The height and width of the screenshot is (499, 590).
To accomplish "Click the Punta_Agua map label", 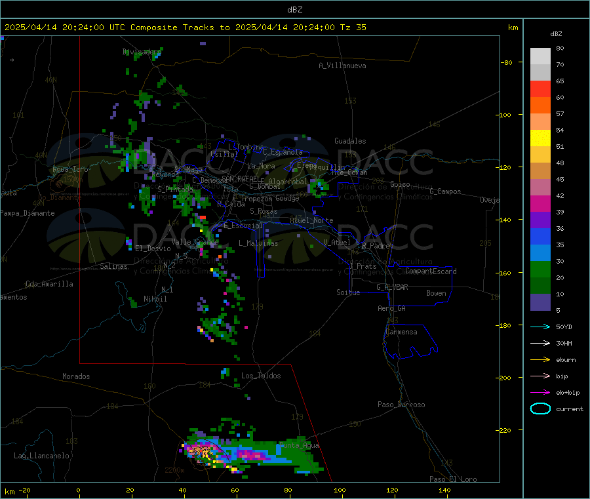I will (x=300, y=445).
